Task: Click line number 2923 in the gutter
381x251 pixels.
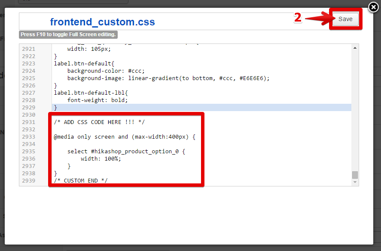Action: (x=28, y=63)
